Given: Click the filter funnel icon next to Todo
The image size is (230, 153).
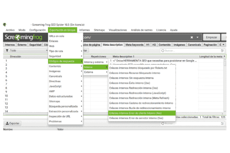Looking at the screenshot, I should tap(7, 50).
